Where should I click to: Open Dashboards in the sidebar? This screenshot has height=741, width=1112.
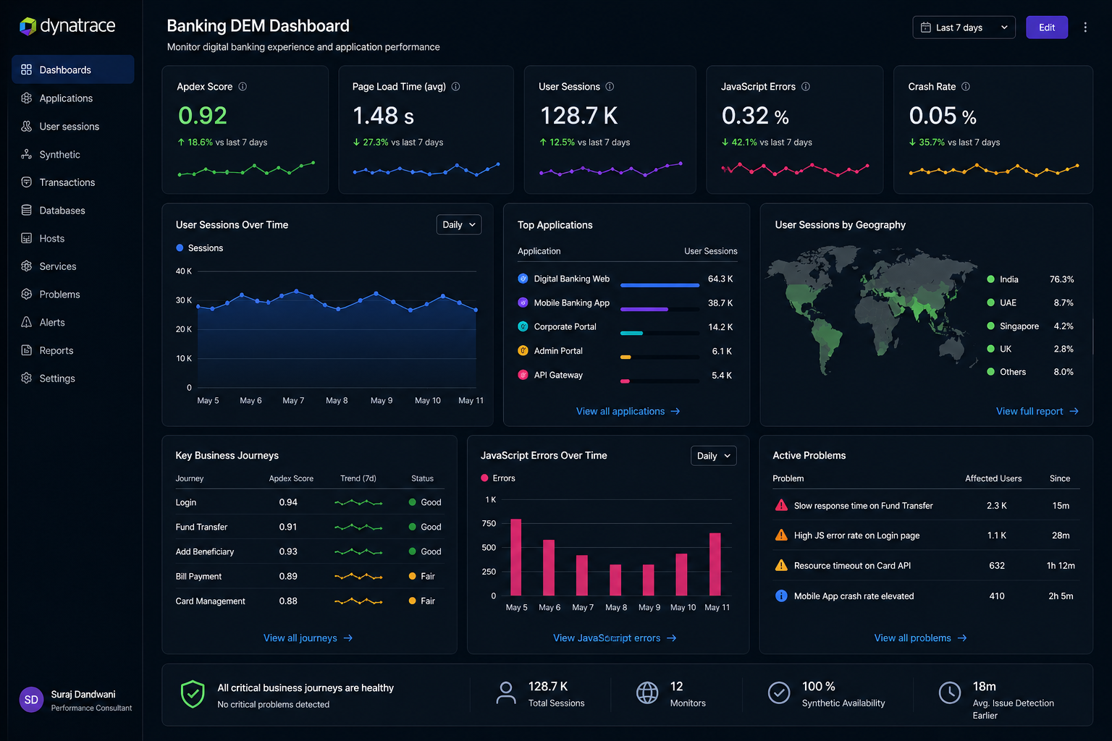pyautogui.click(x=73, y=69)
